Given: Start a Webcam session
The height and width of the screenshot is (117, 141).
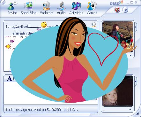Looking at the screenshot, I should [47, 8].
